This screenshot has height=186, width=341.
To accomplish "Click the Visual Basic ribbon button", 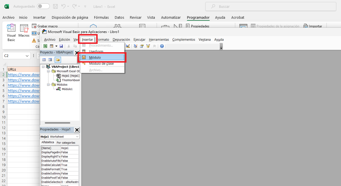I will (11, 33).
